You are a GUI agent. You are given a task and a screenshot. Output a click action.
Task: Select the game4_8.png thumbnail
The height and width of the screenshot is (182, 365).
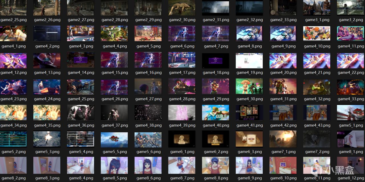[x=249, y=33]
